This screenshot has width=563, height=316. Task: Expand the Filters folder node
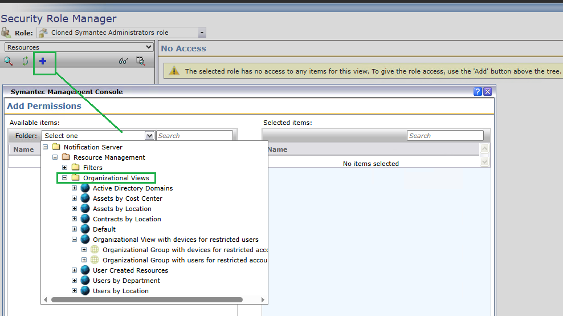coord(64,167)
